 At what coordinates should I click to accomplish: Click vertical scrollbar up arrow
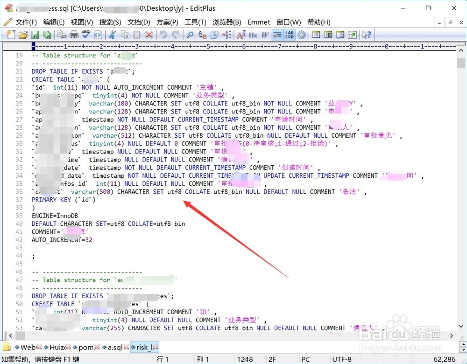(461, 50)
